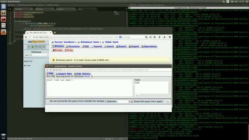Viewport: 249px width, 140px height.
Task: Open the system power gear menu
Action: click(247, 2)
